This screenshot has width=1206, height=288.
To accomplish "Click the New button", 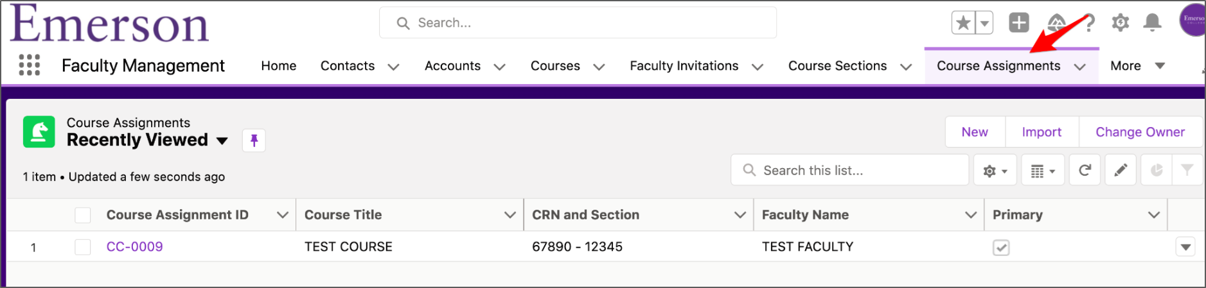I will [975, 131].
